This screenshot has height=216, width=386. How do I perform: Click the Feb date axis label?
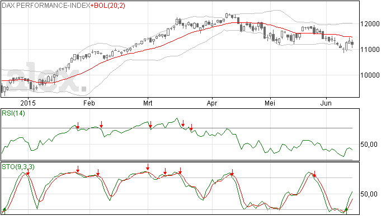(89, 103)
